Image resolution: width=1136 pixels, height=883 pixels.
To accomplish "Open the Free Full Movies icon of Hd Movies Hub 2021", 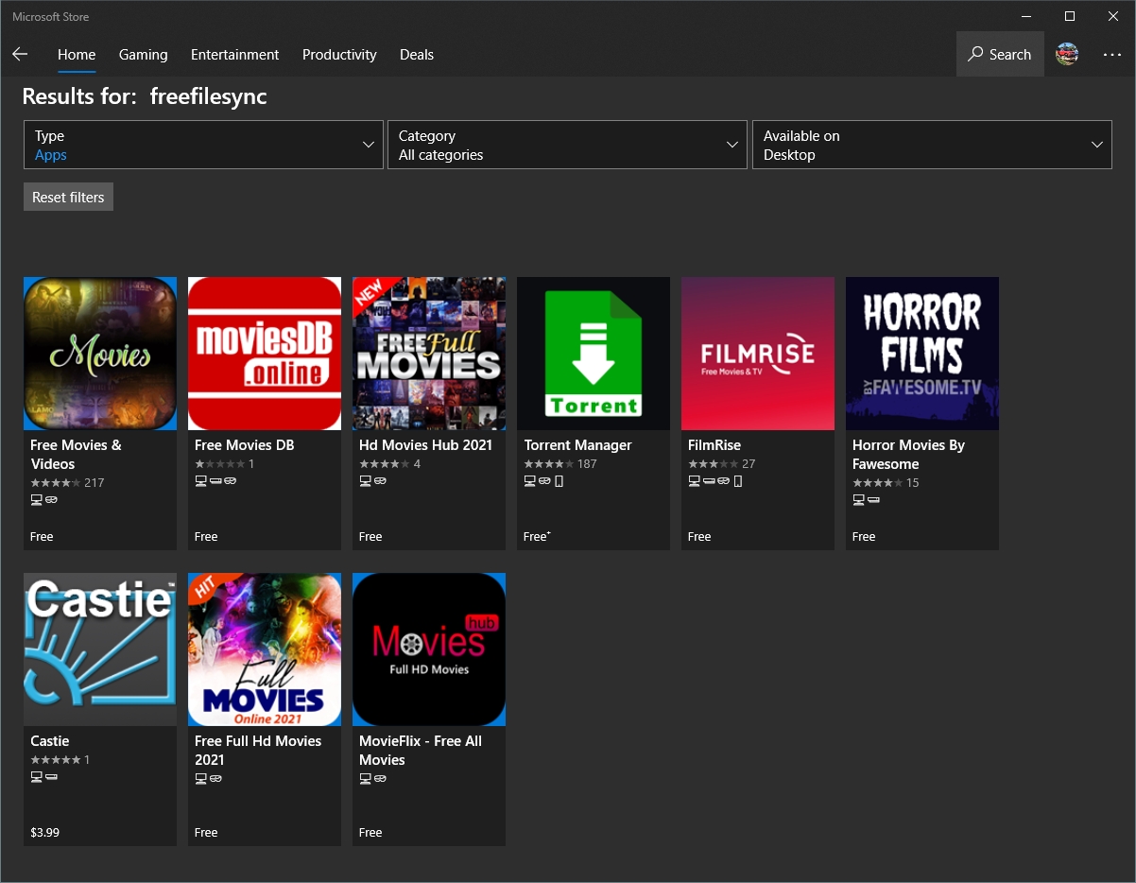I will point(429,354).
